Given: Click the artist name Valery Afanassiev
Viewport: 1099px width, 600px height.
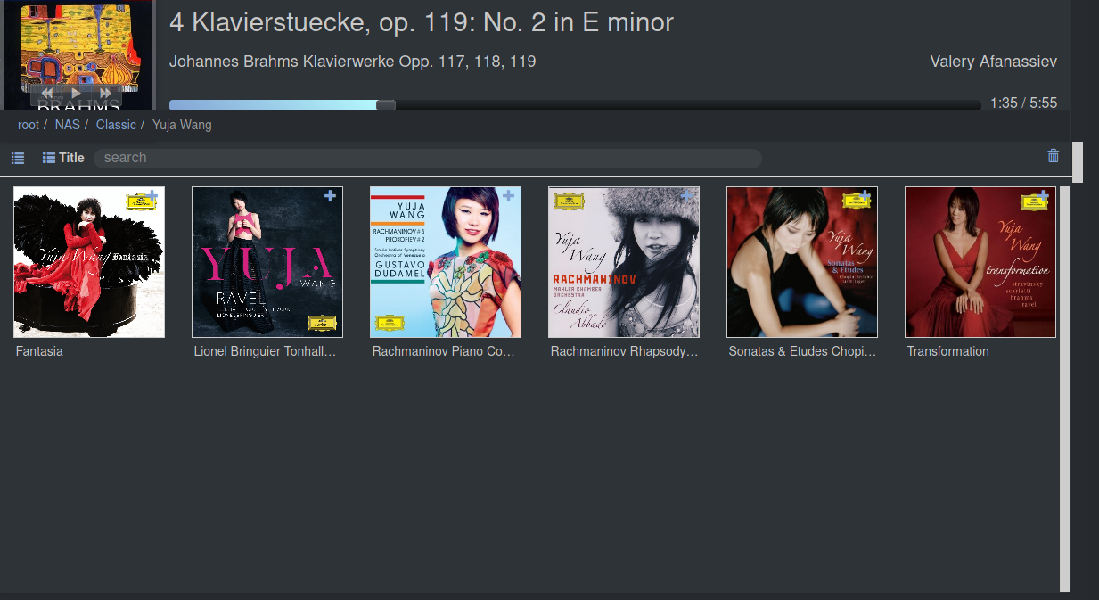Looking at the screenshot, I should [x=994, y=62].
